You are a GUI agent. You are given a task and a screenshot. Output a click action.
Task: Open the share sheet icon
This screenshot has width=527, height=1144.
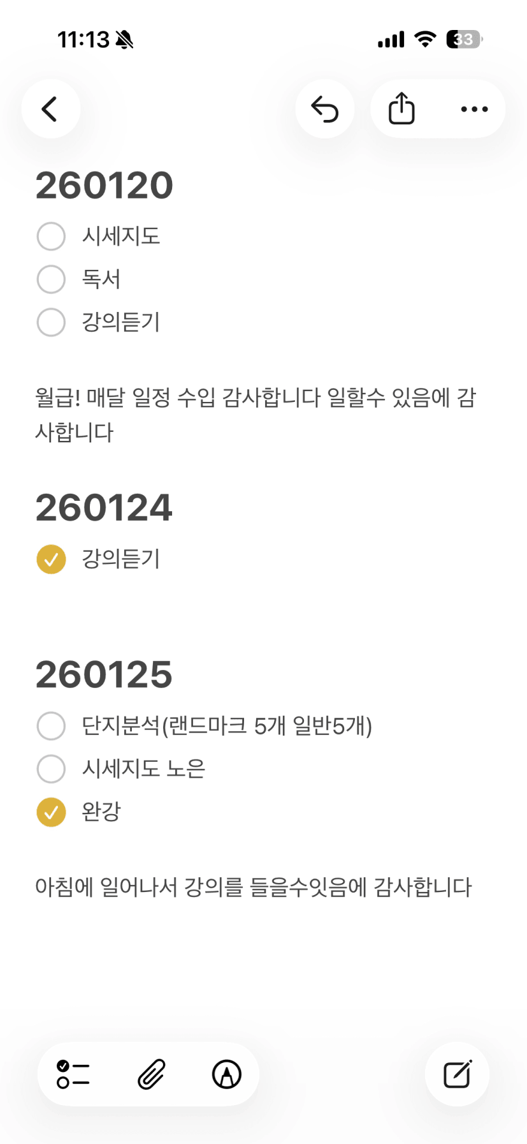[401, 109]
